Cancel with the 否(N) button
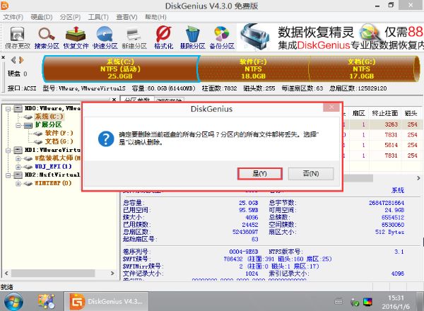Viewport: 424px width, 311px height. pos(311,174)
